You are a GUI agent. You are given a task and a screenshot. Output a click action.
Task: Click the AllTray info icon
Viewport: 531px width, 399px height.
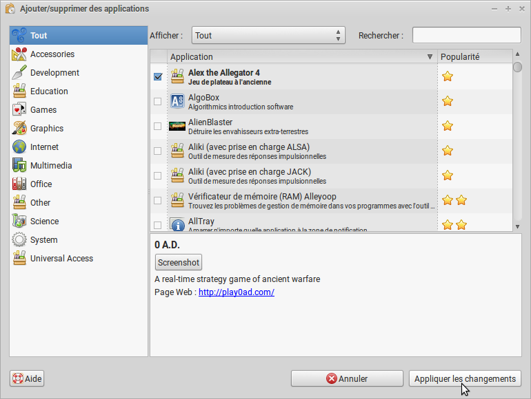(x=177, y=224)
